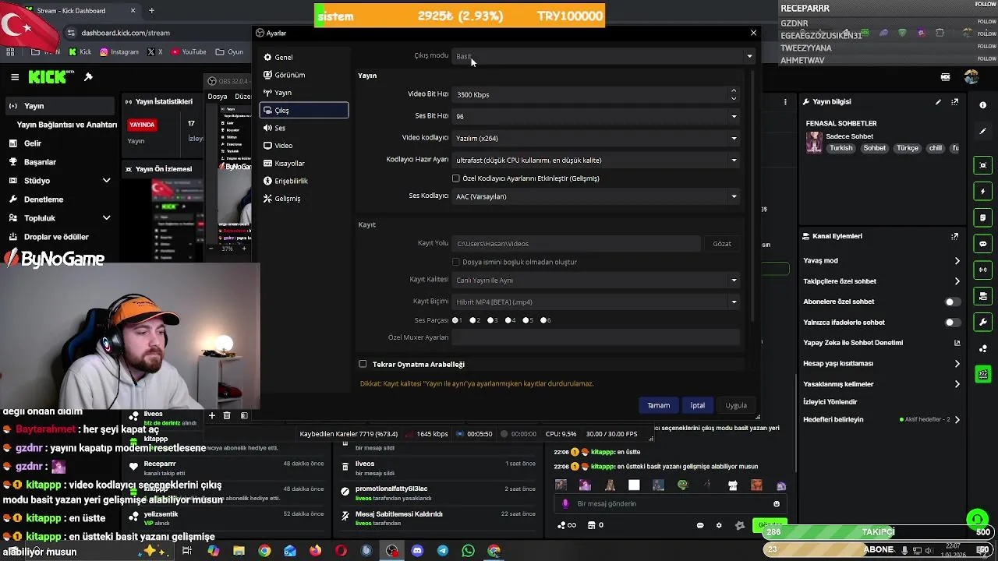Viewport: 998px width, 561px height.
Task: Expand Hesap yaşı kısıtlaması option
Action: 957,363
